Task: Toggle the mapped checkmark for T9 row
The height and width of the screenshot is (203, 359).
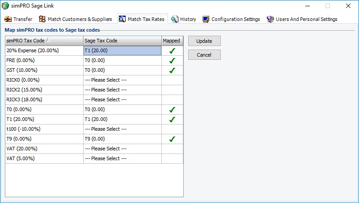Action: 172,139
